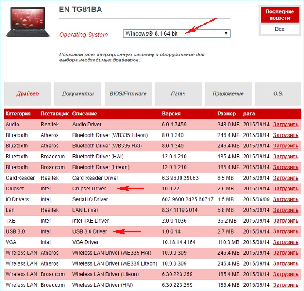The width and height of the screenshot is (304, 291).
Task: Open the BIOS/Firmware tab
Action: tap(128, 93)
